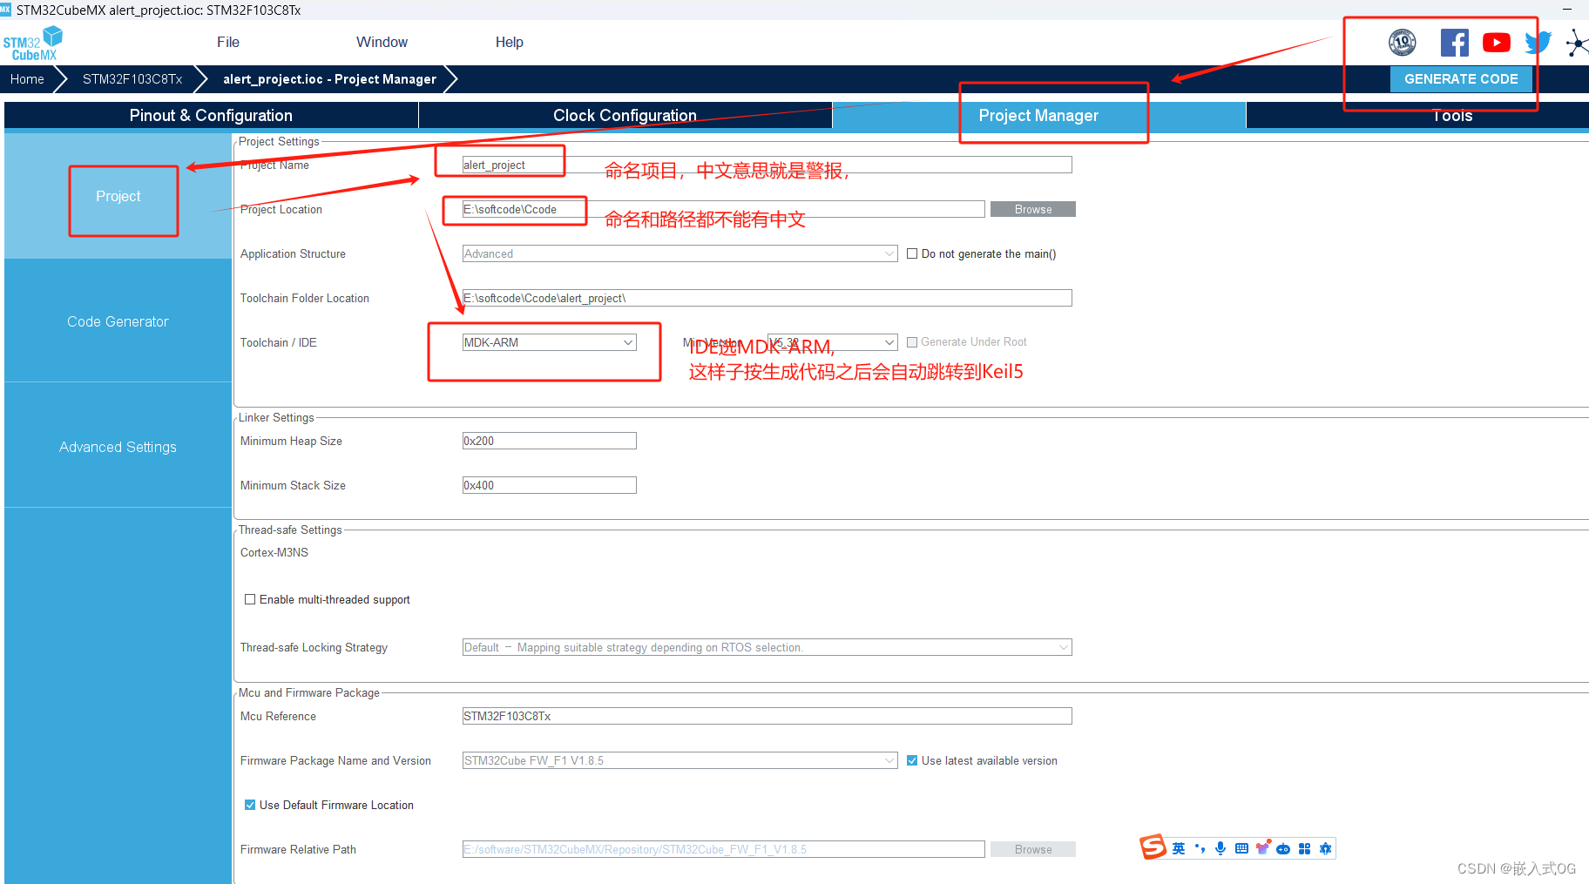Click the Mcu Reference field
This screenshot has height=884, width=1589.
click(x=767, y=716)
